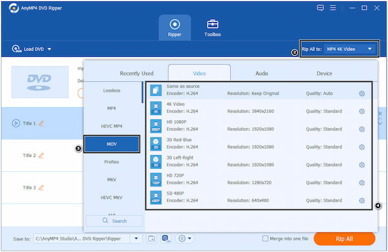Choose HEVC MKV format
This screenshot has width=388, height=252.
[112, 197]
